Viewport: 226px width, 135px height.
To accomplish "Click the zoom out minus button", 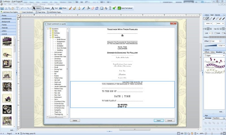I will pyautogui.click(x=206, y=133).
